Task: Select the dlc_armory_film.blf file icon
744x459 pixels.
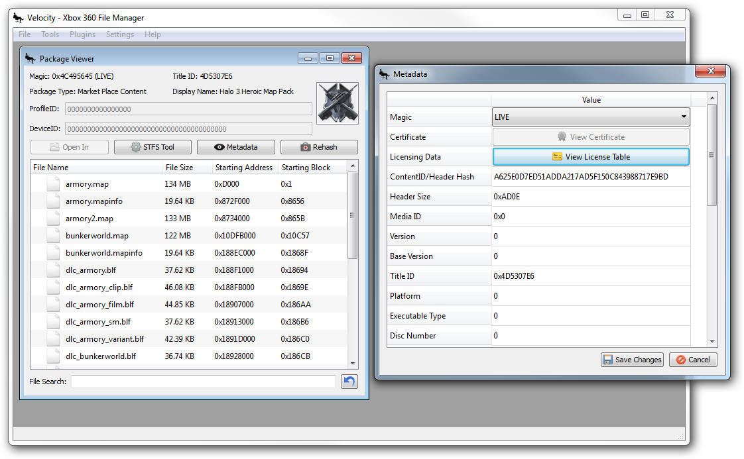Action: tap(53, 305)
